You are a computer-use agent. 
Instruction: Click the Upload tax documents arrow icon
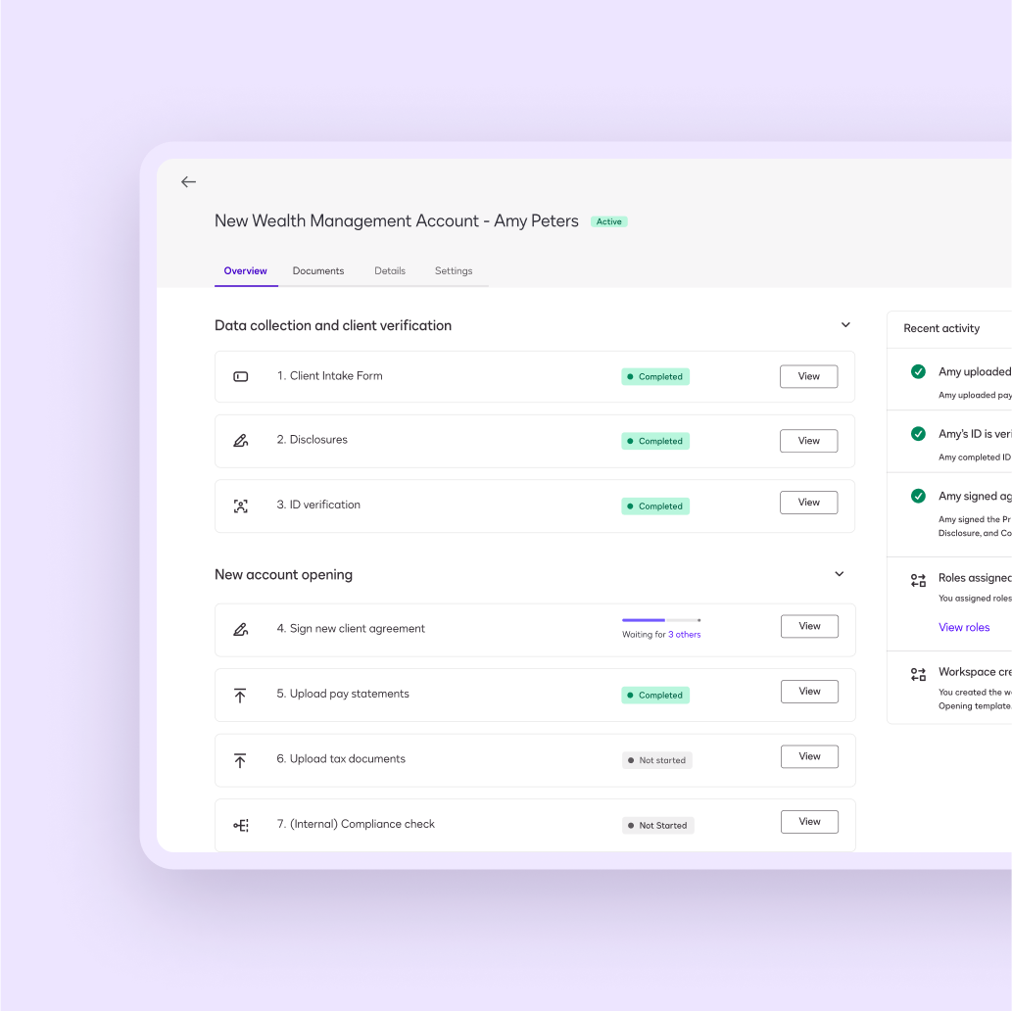tap(240, 760)
